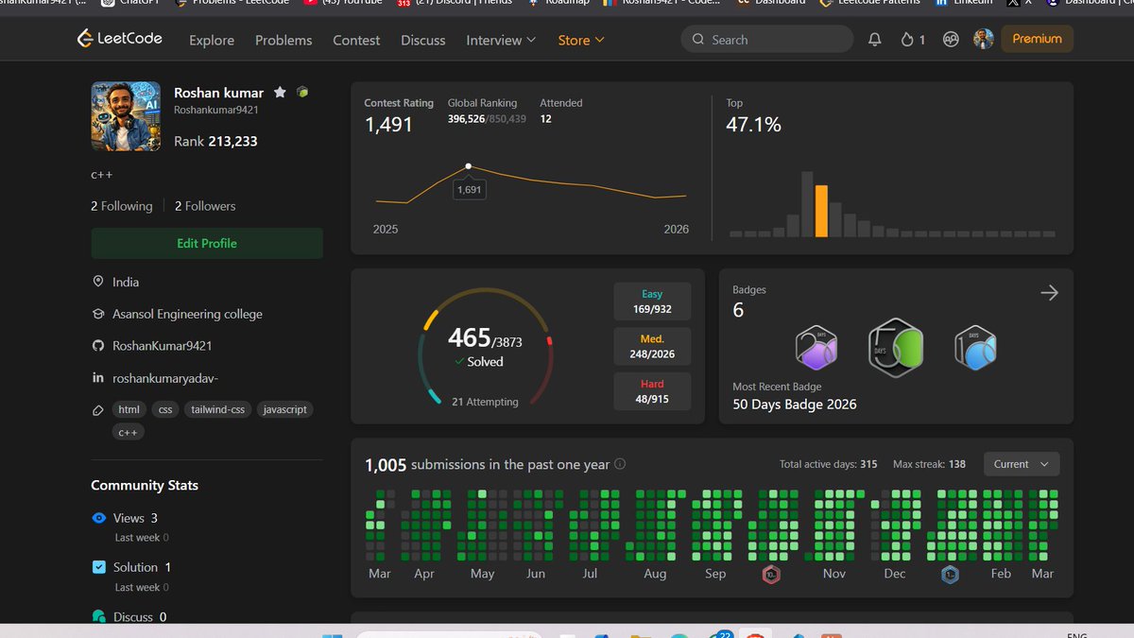This screenshot has width=1134, height=638.
Task: Click the Edit Profile button
Action: tap(207, 243)
